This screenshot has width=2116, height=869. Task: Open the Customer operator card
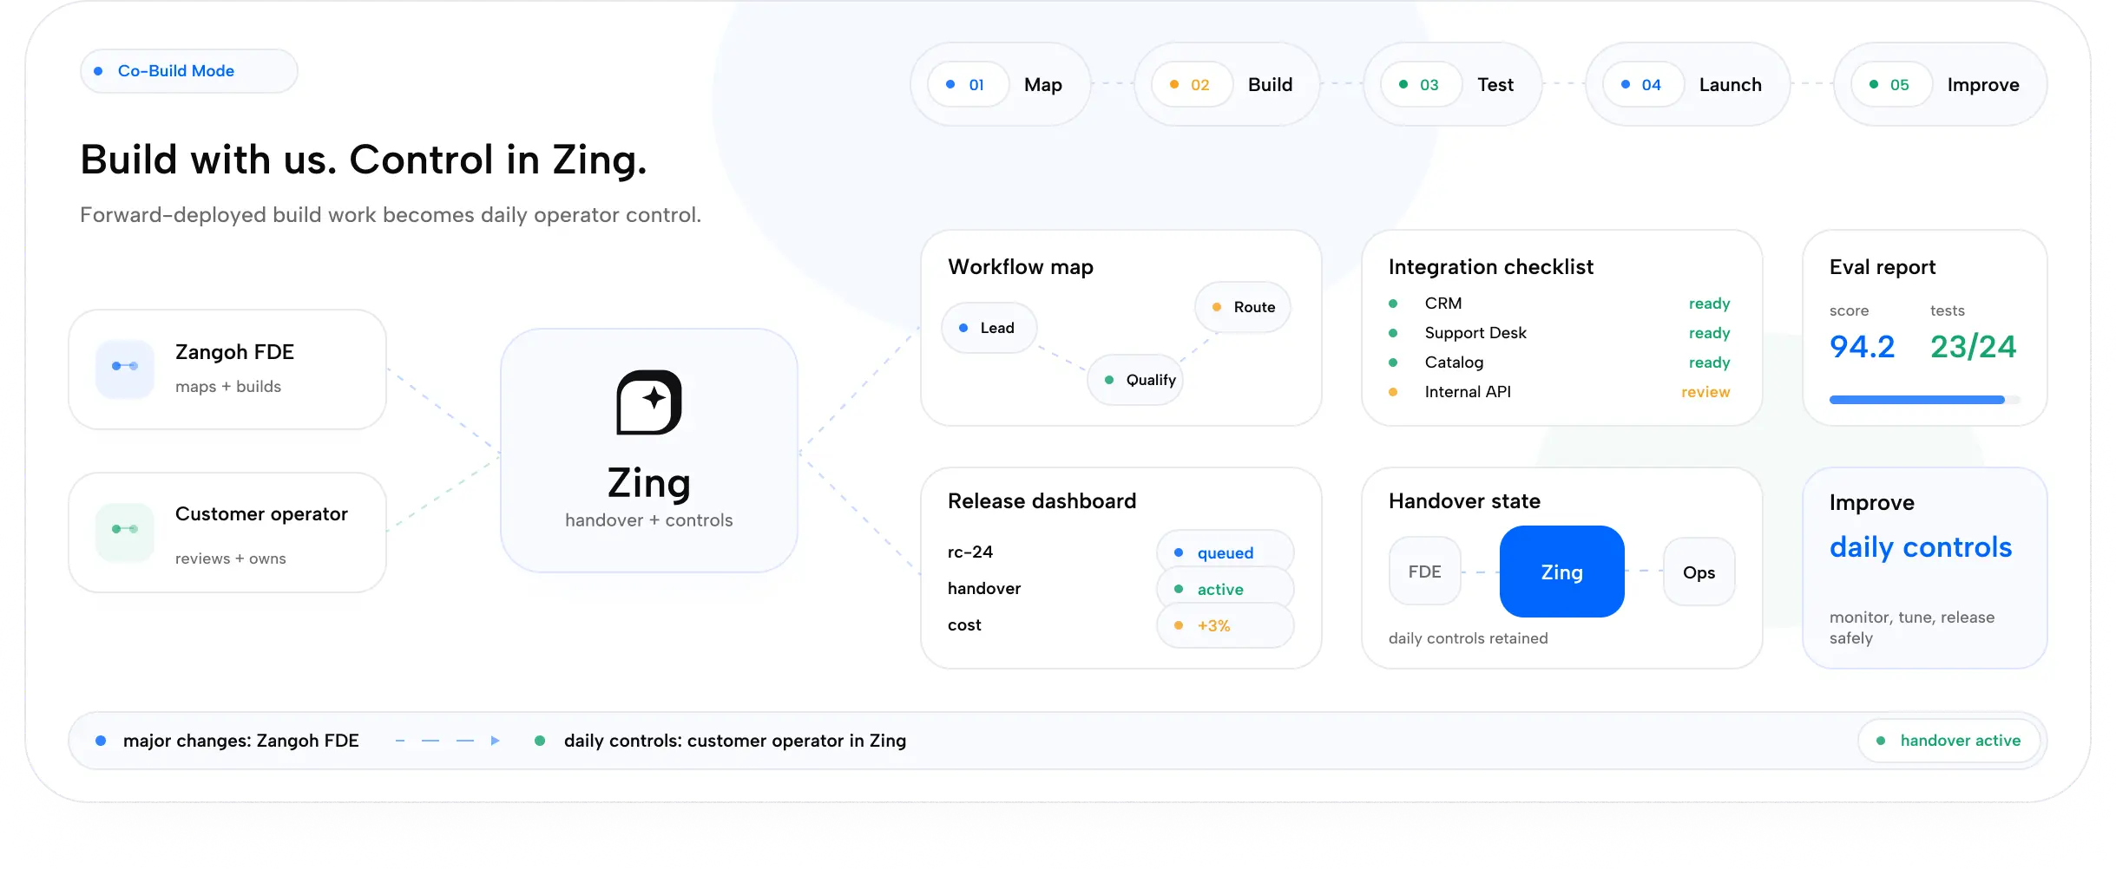(x=227, y=533)
